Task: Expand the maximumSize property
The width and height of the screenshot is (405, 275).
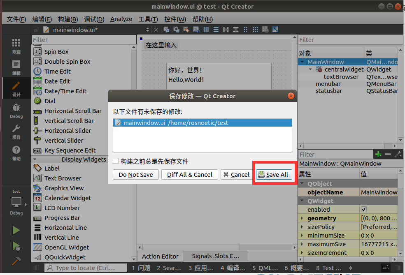Action: pos(302,244)
